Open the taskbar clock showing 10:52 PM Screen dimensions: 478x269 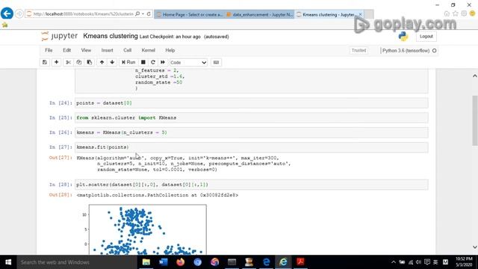pyautogui.click(x=464, y=262)
